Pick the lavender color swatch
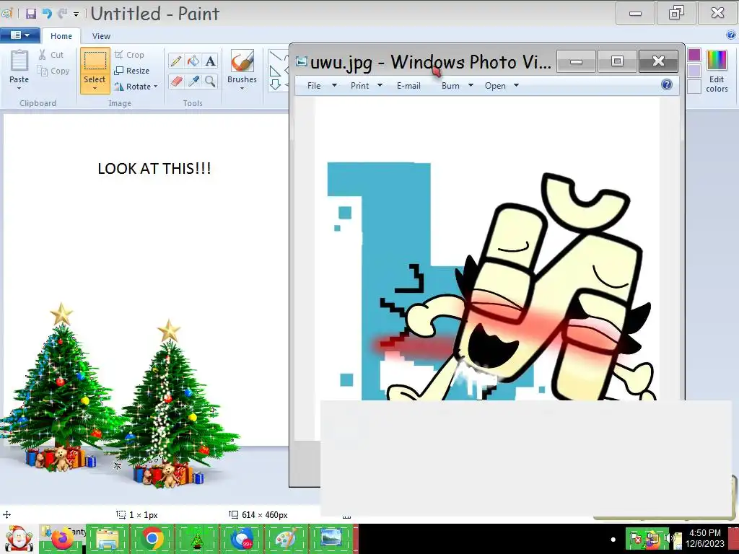Screen dimensions: 739x554 (694, 71)
